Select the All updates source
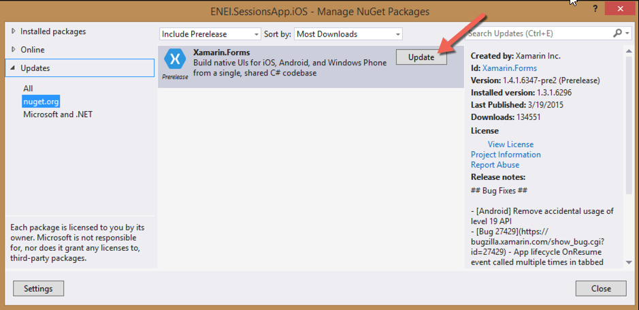 (x=28, y=89)
